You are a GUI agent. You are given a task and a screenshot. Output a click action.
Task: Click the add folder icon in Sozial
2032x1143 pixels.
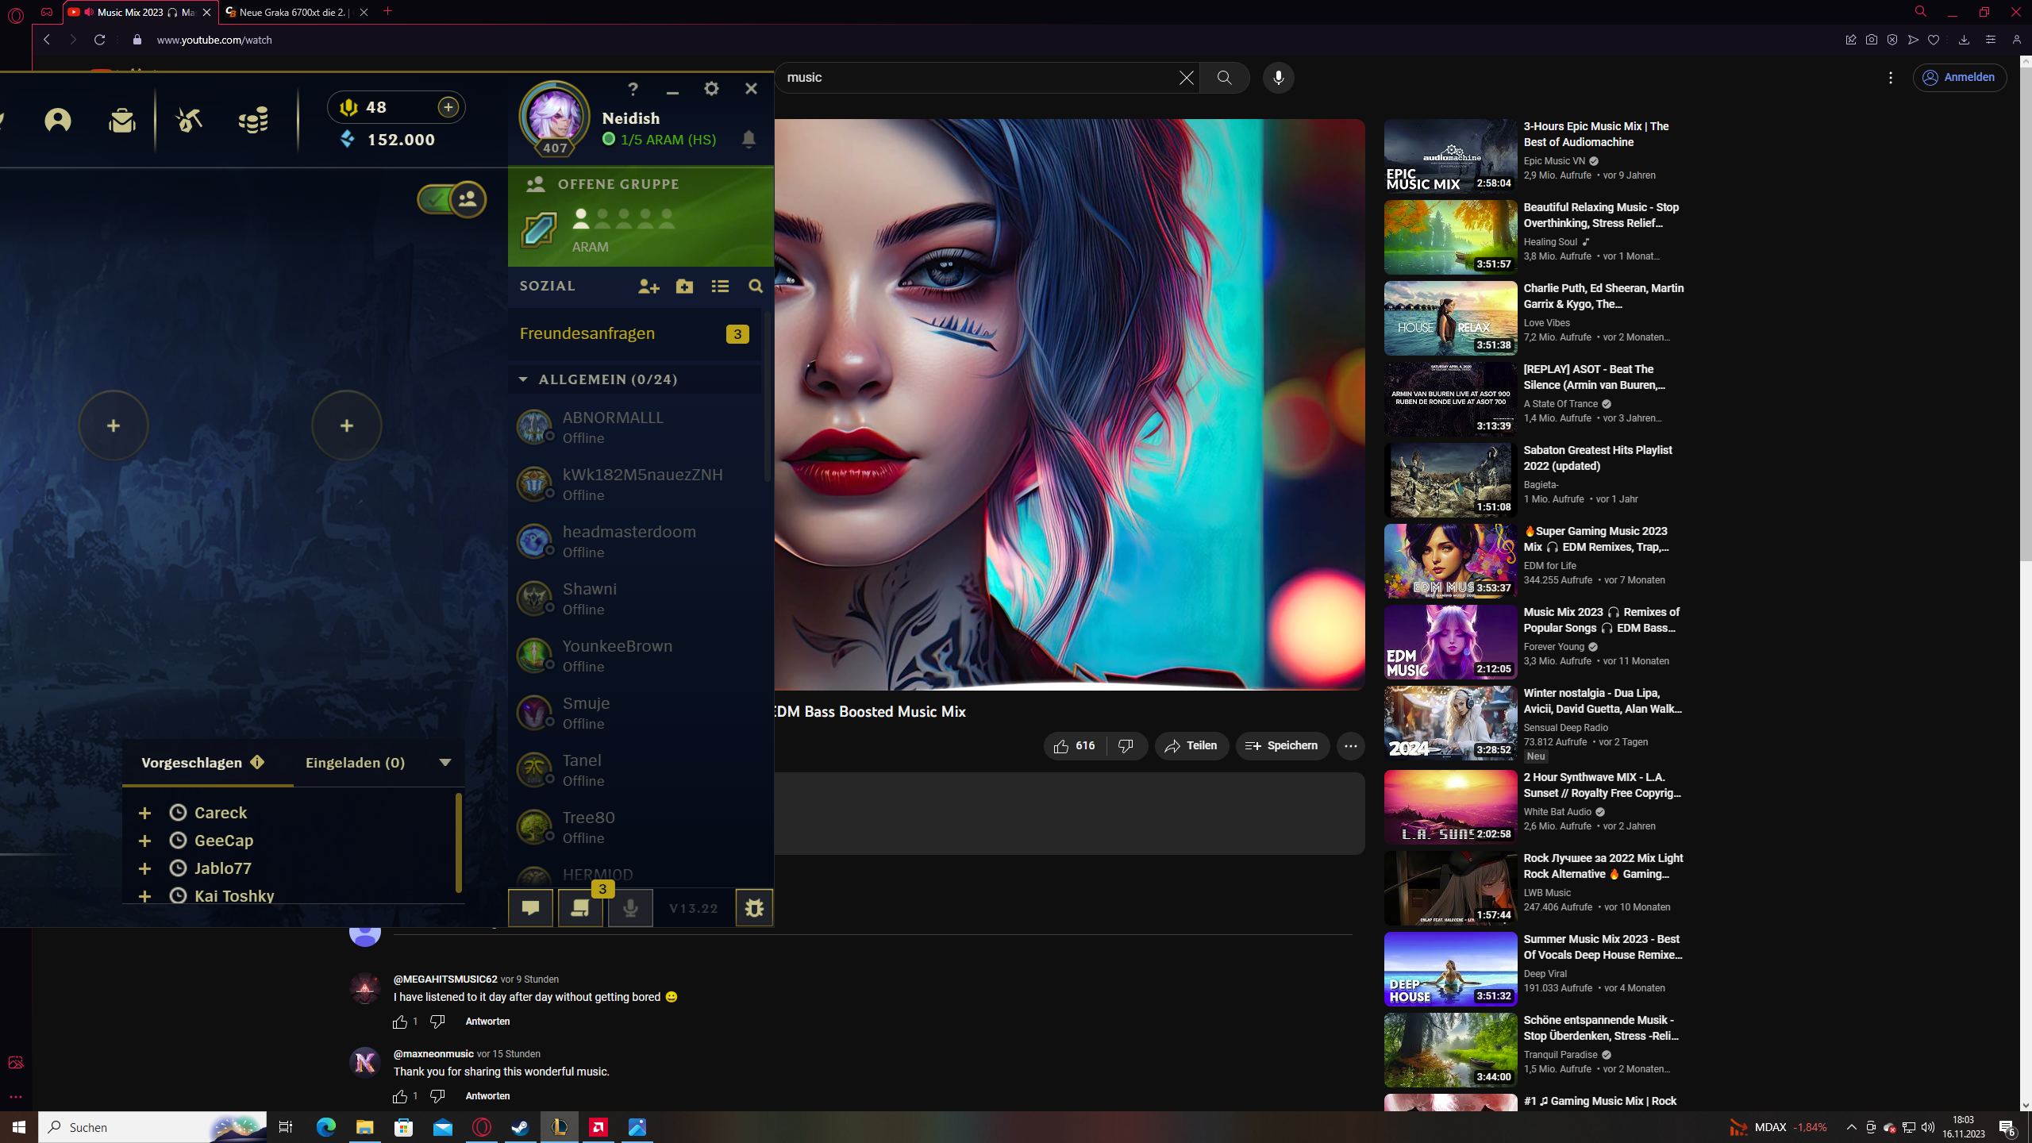[684, 287]
